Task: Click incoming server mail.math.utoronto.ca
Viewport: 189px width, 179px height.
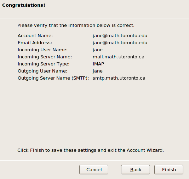Action: 119,57
